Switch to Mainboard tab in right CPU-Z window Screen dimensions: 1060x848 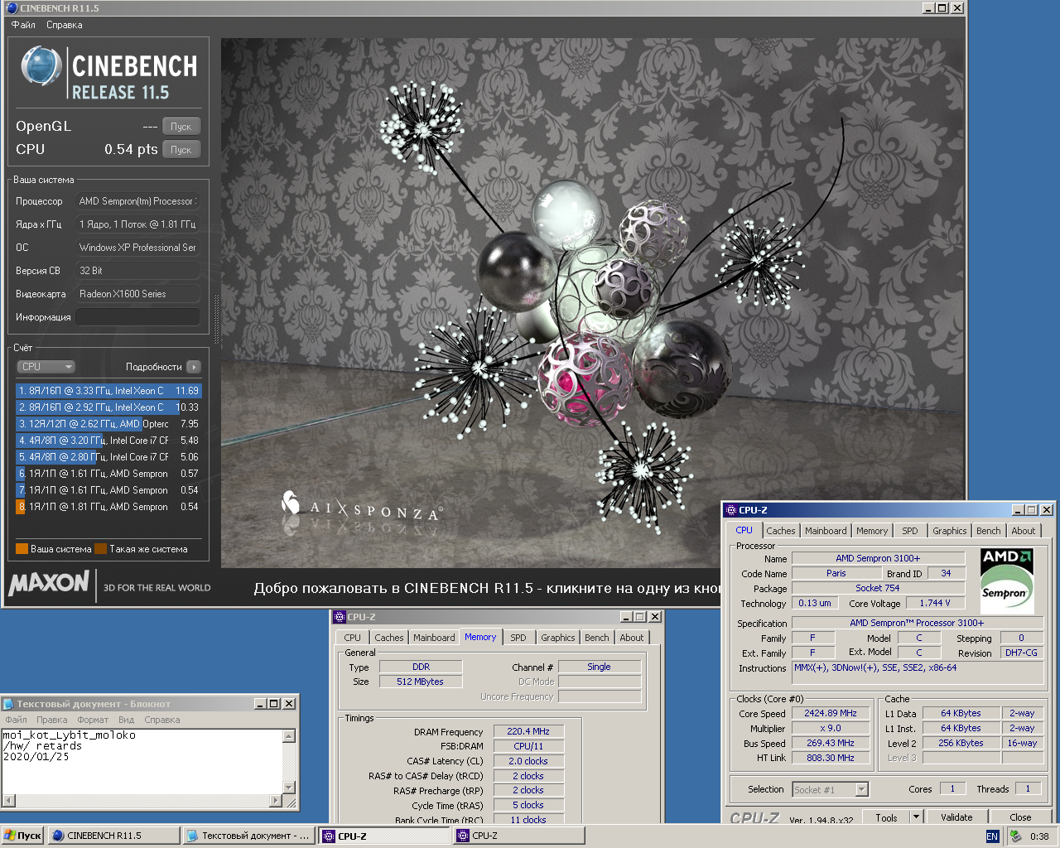(826, 531)
